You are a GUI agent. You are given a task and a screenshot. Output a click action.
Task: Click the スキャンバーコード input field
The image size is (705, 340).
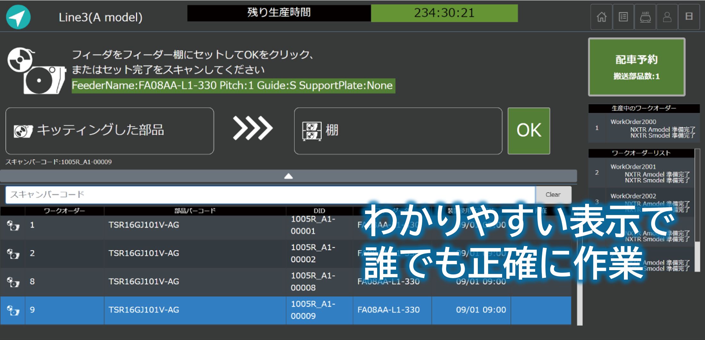[x=270, y=195]
